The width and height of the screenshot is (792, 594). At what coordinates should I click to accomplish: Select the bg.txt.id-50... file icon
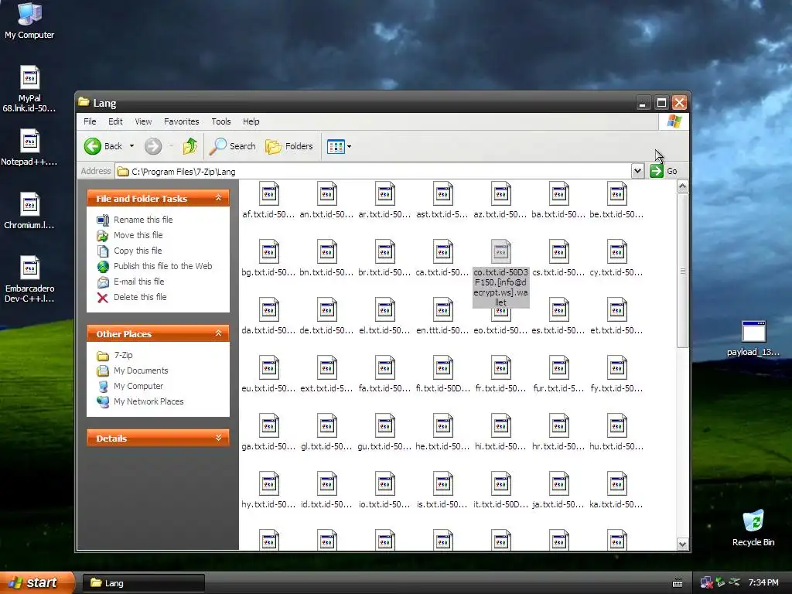click(x=268, y=251)
